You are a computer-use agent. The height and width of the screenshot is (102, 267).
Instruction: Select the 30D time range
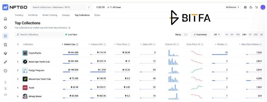click(256, 34)
